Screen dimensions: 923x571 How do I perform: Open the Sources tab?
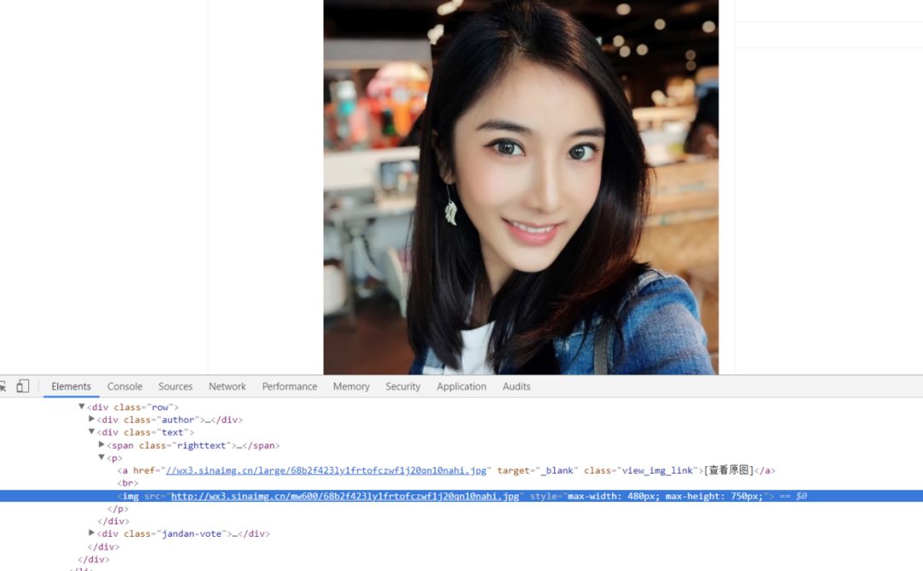[175, 386]
